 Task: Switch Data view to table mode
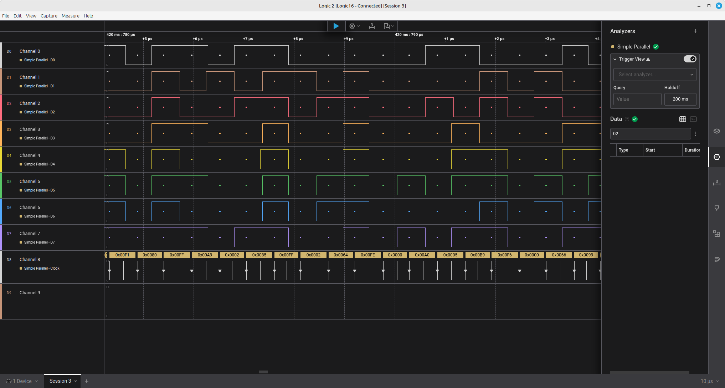[683, 119]
